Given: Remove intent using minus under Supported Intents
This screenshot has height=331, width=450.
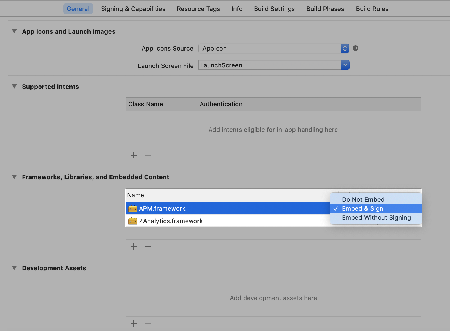Looking at the screenshot, I should coord(148,155).
